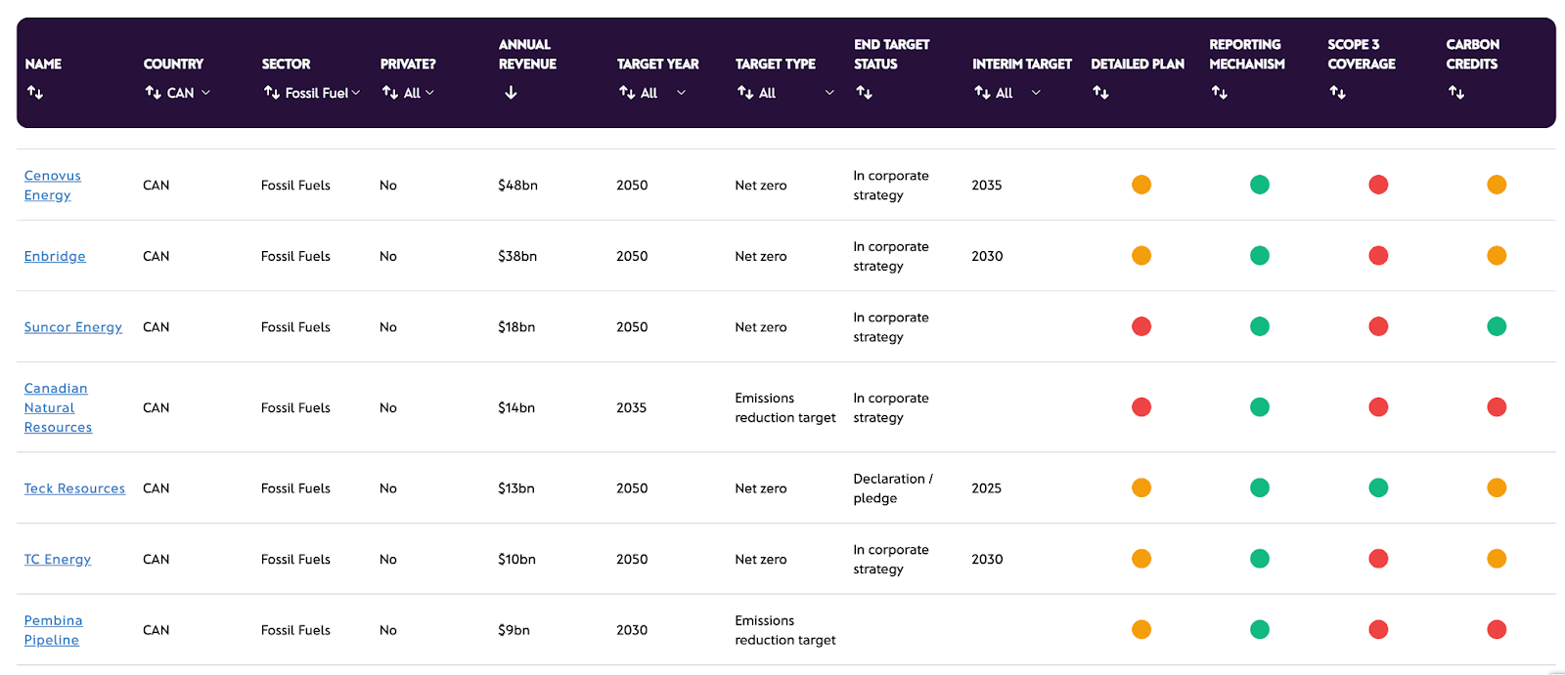
Task: Sort by Target Type arrows
Action: (745, 93)
